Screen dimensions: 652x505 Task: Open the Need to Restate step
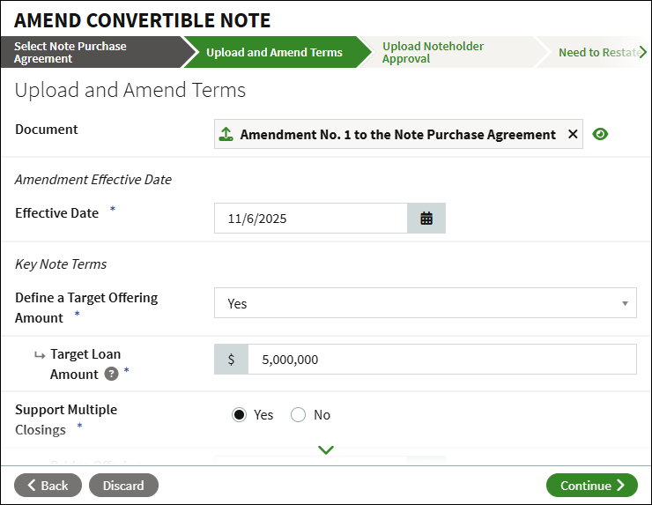click(x=599, y=52)
